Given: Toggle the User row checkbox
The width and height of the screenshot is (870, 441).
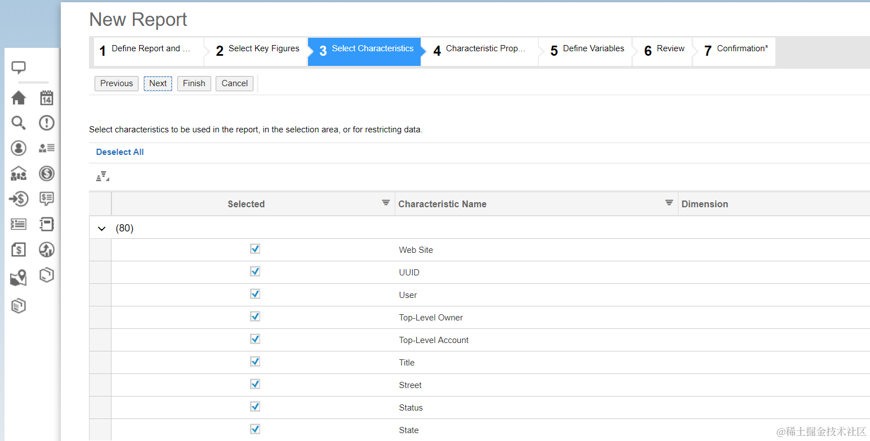Looking at the screenshot, I should (x=255, y=294).
